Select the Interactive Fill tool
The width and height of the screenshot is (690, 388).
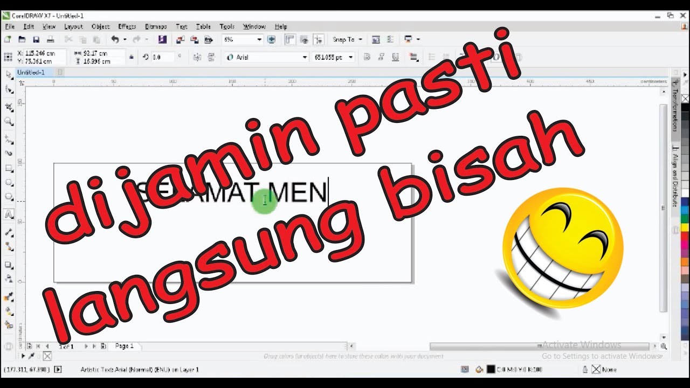(x=9, y=311)
